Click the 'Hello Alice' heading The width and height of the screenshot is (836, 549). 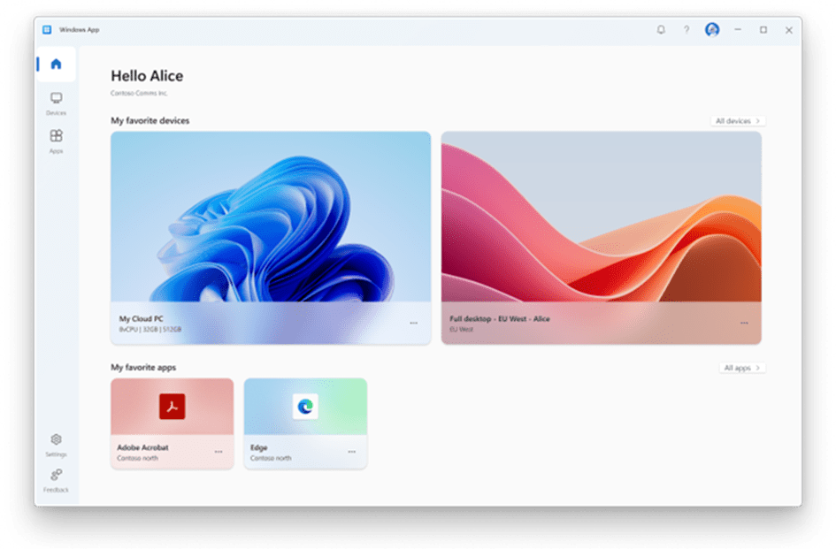(147, 76)
